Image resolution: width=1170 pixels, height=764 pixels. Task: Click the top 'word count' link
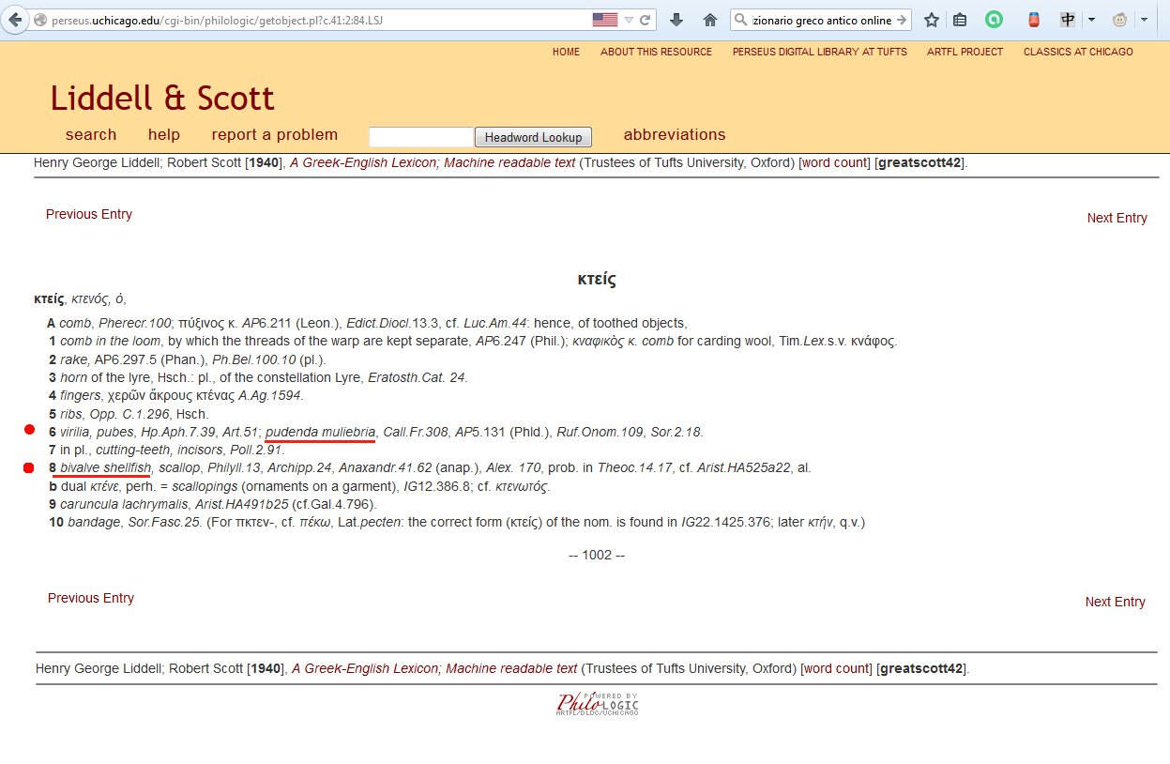click(834, 162)
